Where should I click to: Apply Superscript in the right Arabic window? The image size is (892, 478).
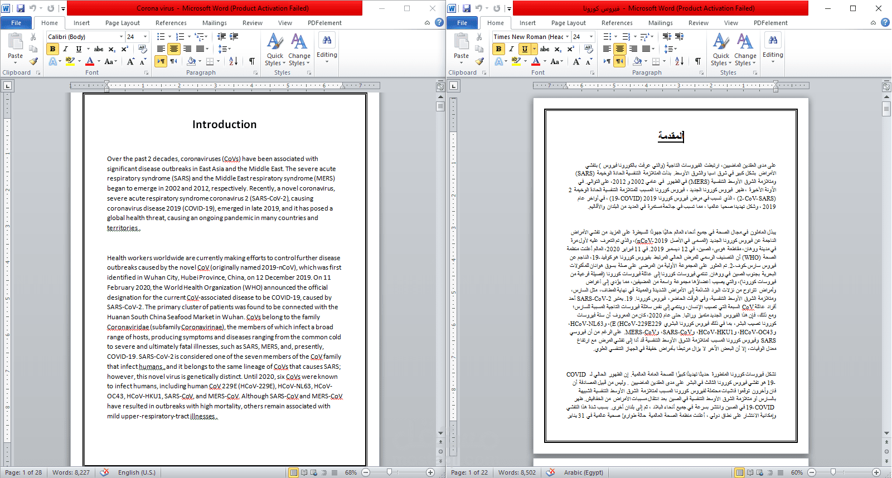tap(571, 49)
